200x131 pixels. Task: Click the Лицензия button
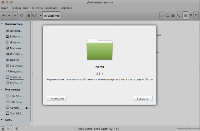[x=57, y=98]
